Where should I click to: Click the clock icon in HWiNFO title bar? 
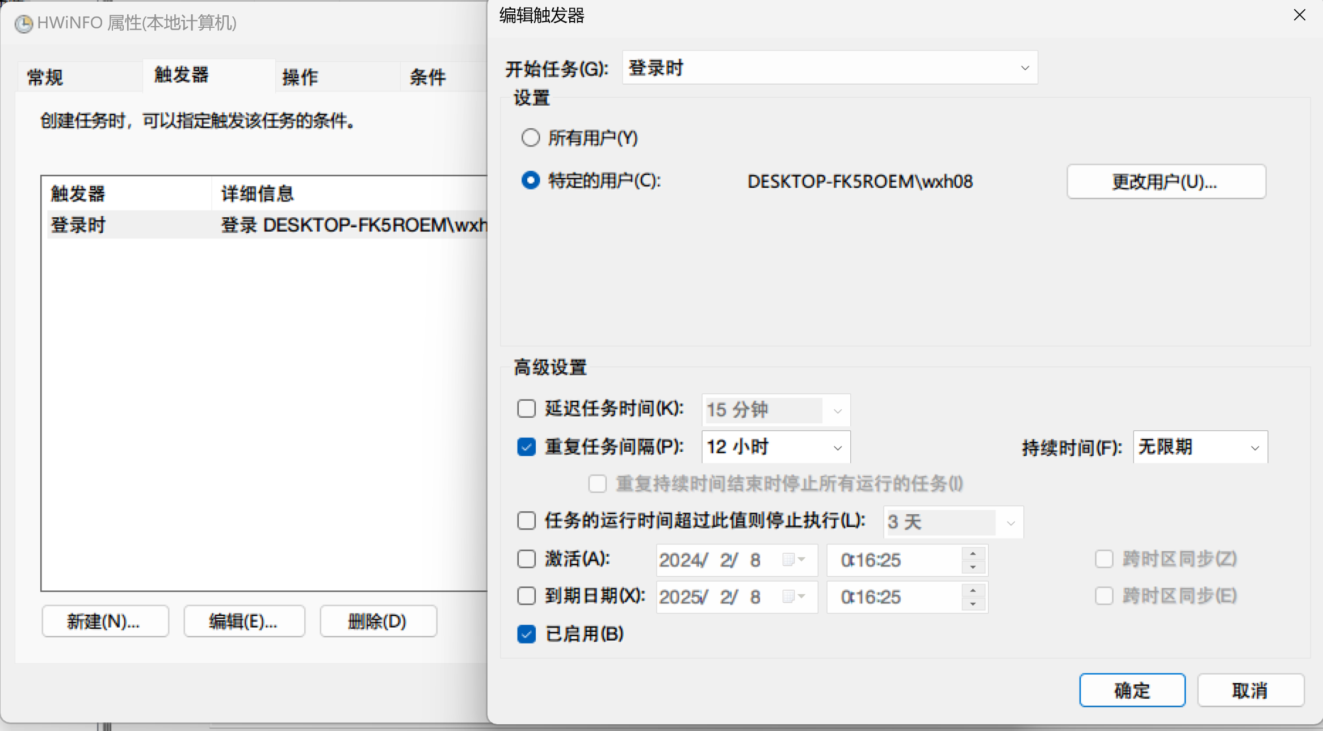tap(23, 24)
